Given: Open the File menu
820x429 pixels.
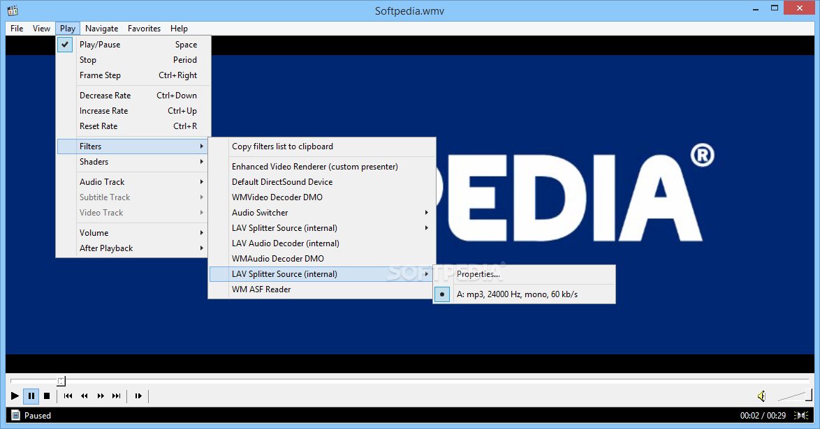Looking at the screenshot, I should 17,28.
